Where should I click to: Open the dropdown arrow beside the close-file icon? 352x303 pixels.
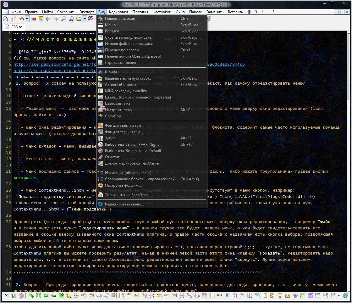(27, 19)
